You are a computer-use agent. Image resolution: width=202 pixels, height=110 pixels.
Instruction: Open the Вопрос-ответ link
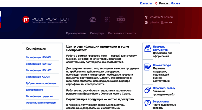[161, 101]
